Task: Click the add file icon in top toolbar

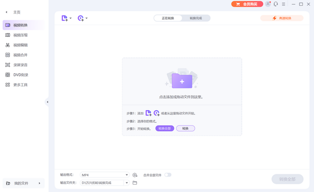Action: click(64, 18)
